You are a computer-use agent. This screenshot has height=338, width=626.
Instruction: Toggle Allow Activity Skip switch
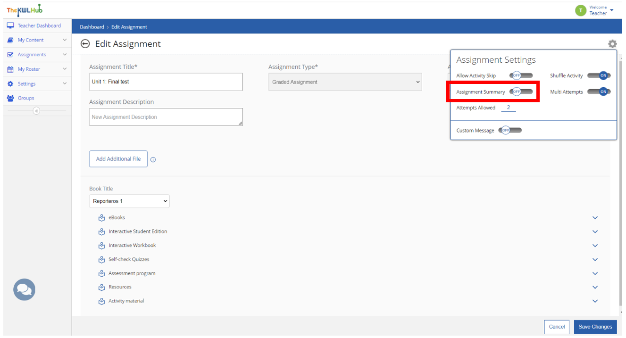(521, 75)
